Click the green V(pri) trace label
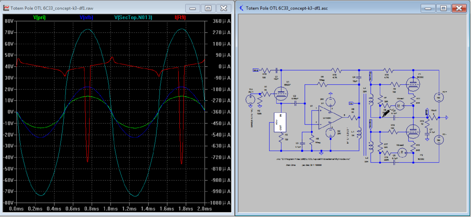Screen dimensions: 471x217 click(x=39, y=17)
